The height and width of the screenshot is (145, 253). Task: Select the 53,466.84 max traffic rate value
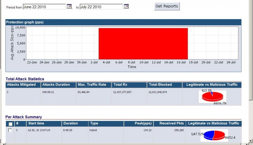[83, 92]
